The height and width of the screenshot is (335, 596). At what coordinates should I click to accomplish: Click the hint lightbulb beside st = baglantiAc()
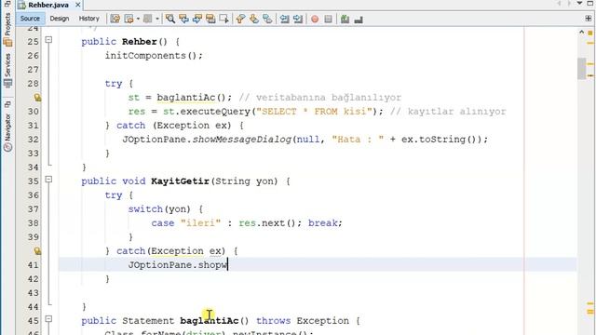37,98
